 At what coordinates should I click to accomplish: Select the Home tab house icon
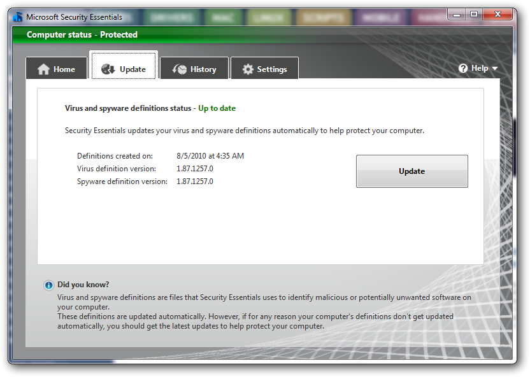click(x=43, y=68)
